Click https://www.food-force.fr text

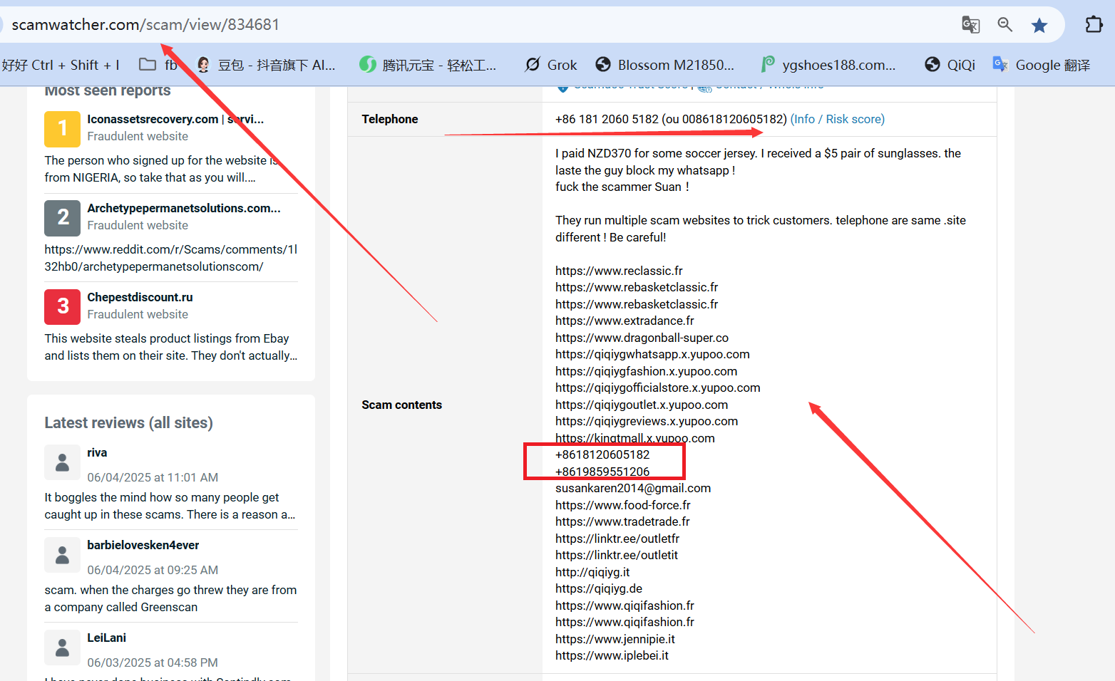(623, 505)
